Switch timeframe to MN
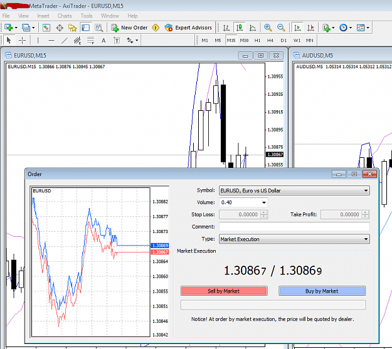The width and height of the screenshot is (392, 349). coord(309,40)
